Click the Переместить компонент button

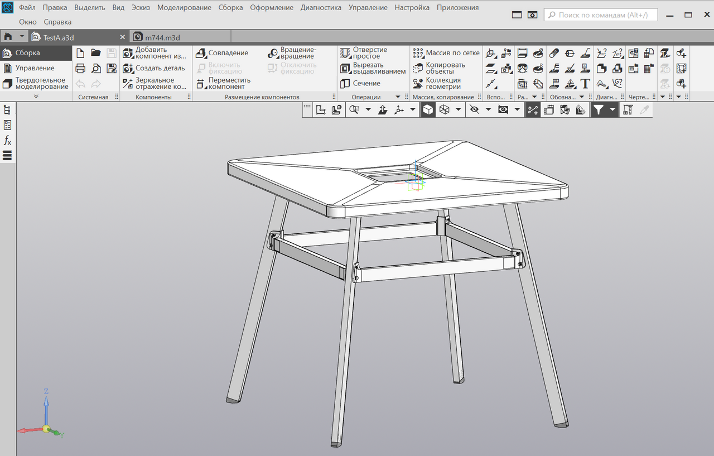tap(224, 83)
